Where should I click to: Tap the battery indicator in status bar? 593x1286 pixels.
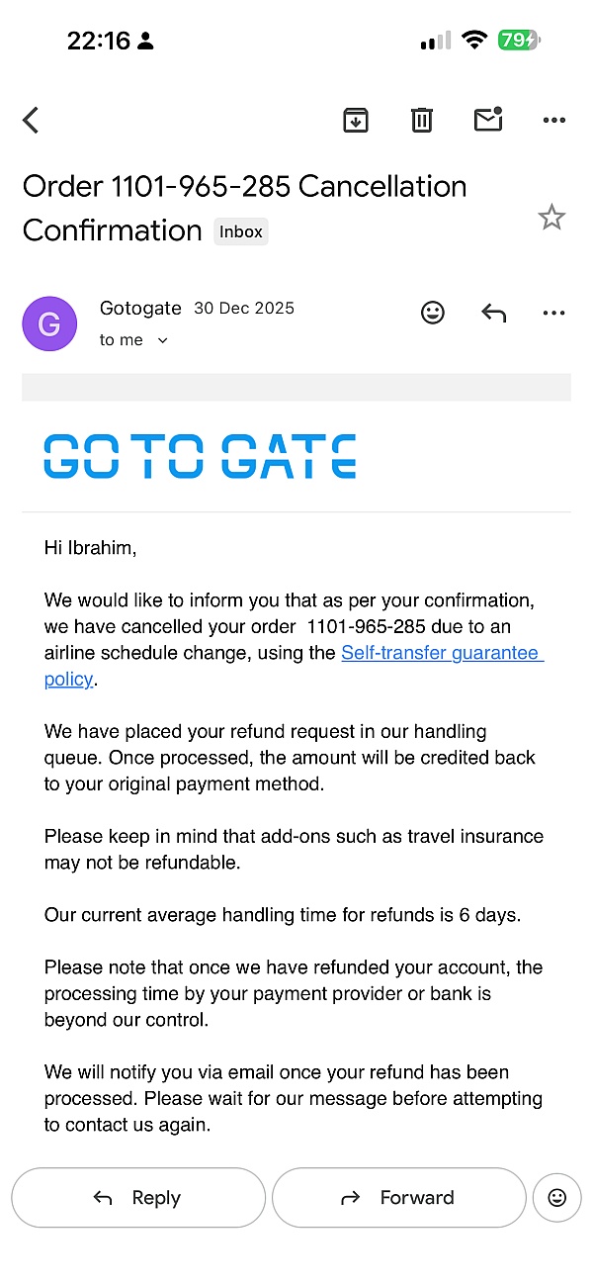[x=519, y=41]
